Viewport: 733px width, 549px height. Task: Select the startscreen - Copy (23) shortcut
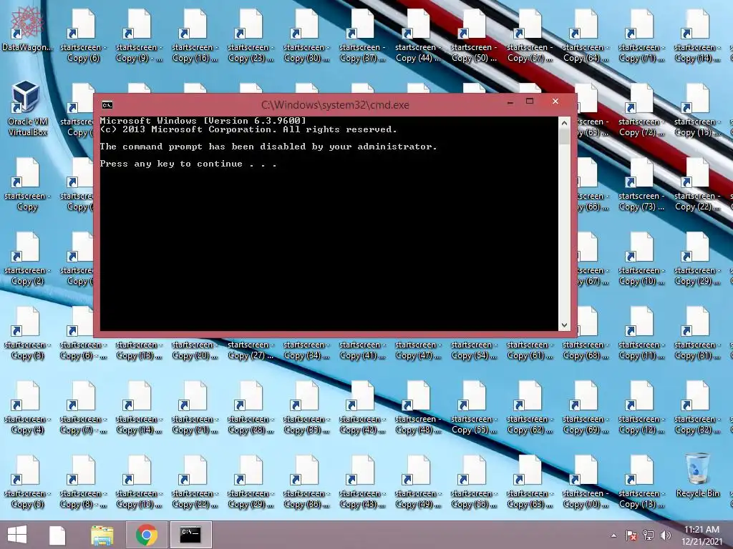[x=251, y=34]
